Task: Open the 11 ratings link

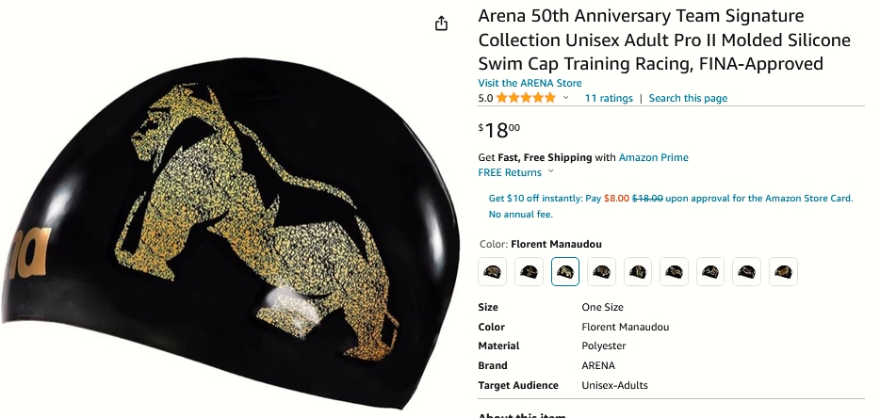Action: 609,98
